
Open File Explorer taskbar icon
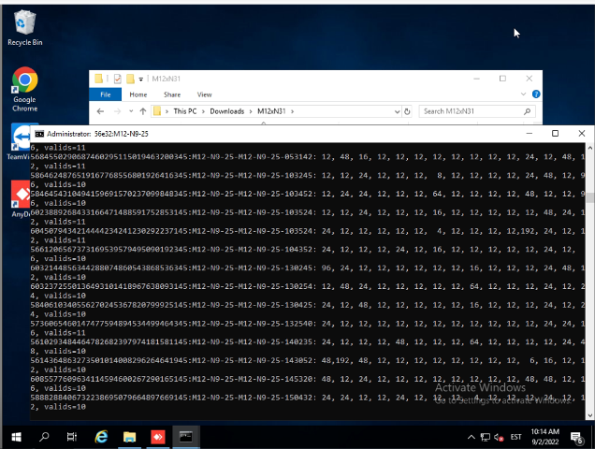pyautogui.click(x=129, y=437)
